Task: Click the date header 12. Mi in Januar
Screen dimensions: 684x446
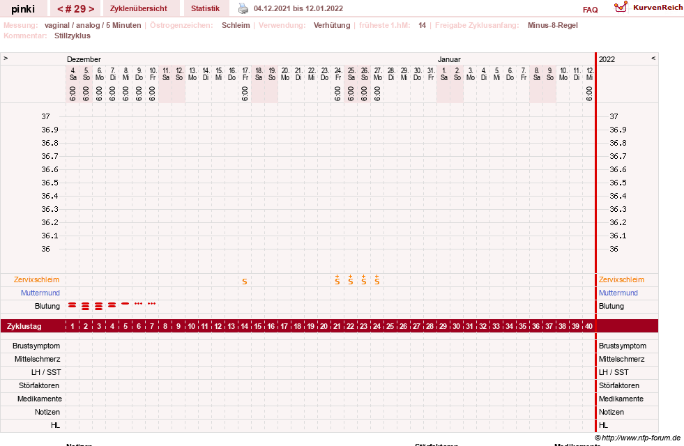Action: (x=590, y=74)
